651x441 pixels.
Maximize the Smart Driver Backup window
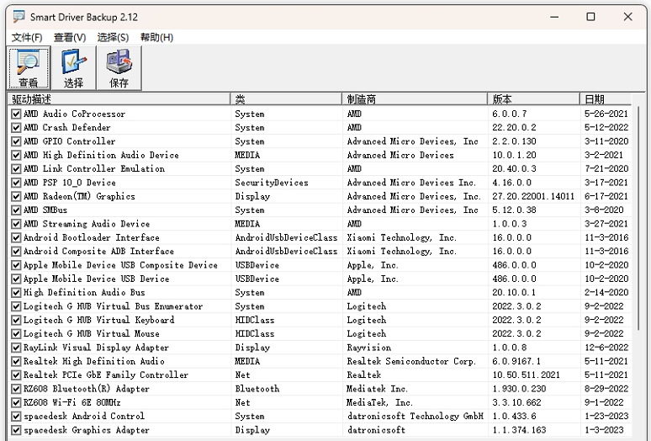tap(590, 17)
